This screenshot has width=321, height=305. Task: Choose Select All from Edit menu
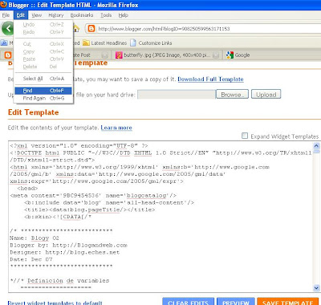43,79
